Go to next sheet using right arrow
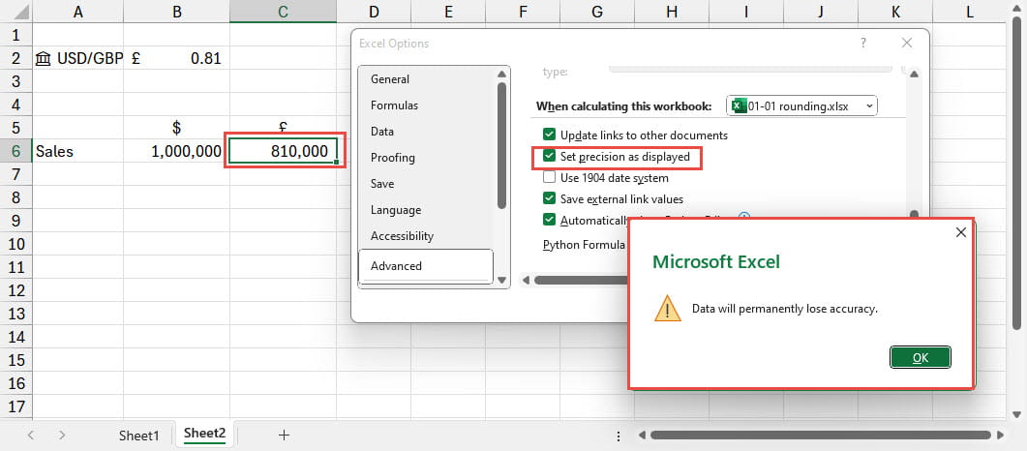This screenshot has height=451, width=1027. pyautogui.click(x=62, y=436)
